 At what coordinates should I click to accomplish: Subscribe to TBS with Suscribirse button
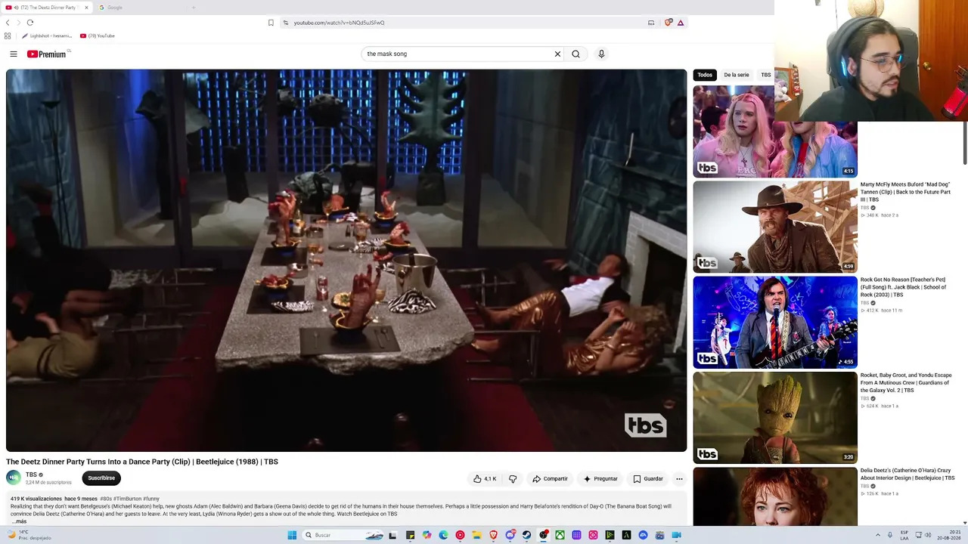(x=101, y=478)
